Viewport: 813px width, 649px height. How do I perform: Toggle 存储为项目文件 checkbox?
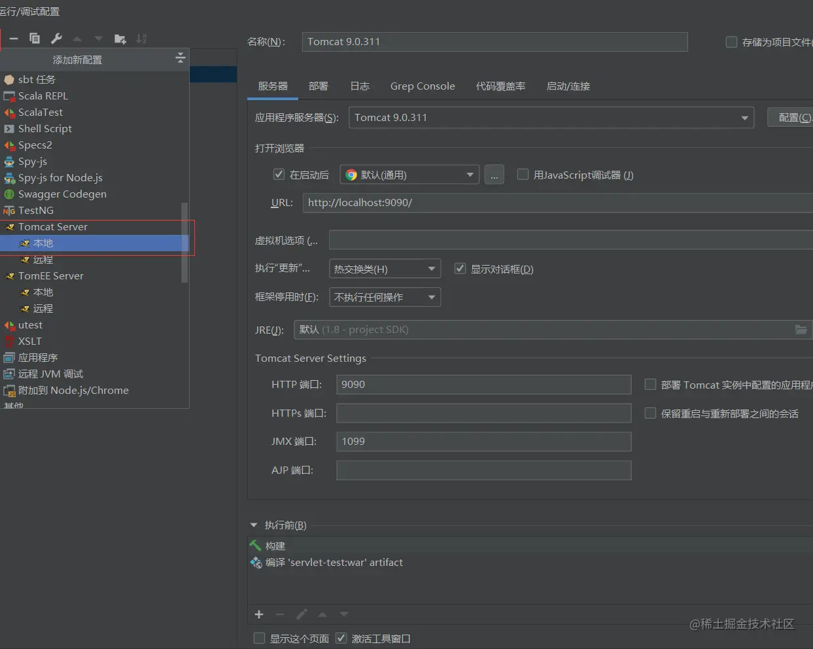(731, 42)
